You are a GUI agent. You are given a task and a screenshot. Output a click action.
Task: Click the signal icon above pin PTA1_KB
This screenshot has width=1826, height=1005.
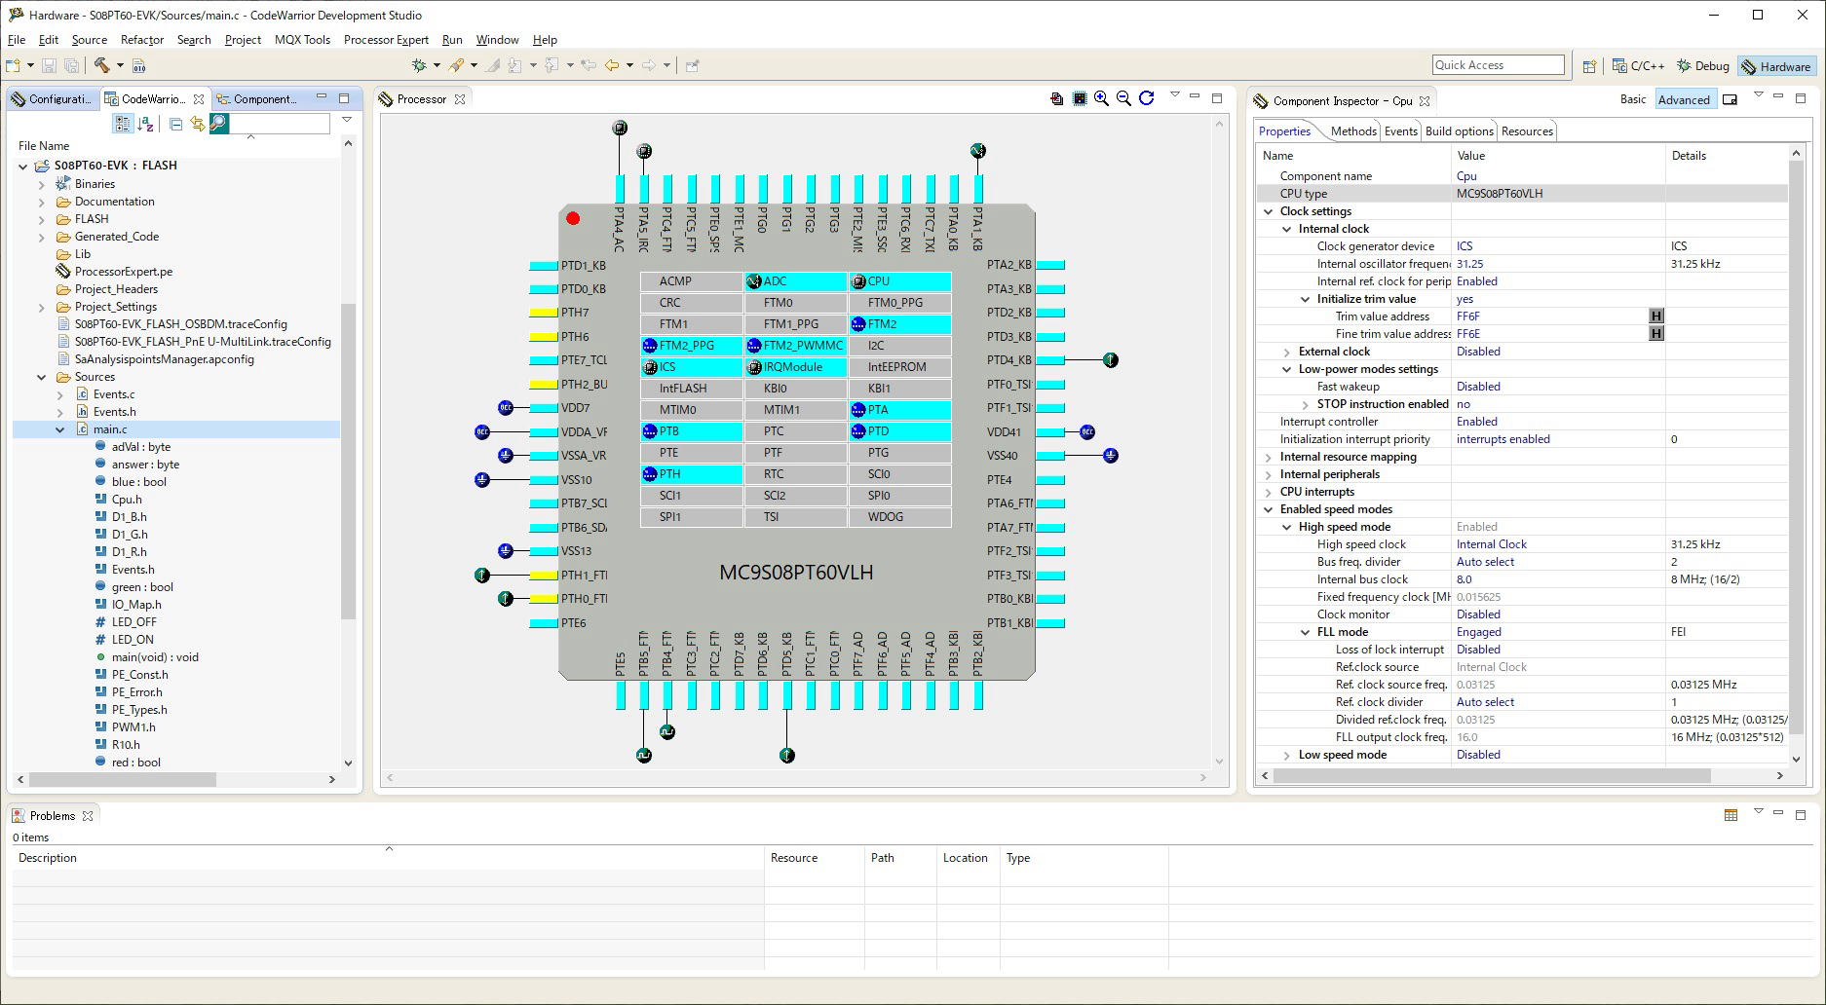coord(978,150)
